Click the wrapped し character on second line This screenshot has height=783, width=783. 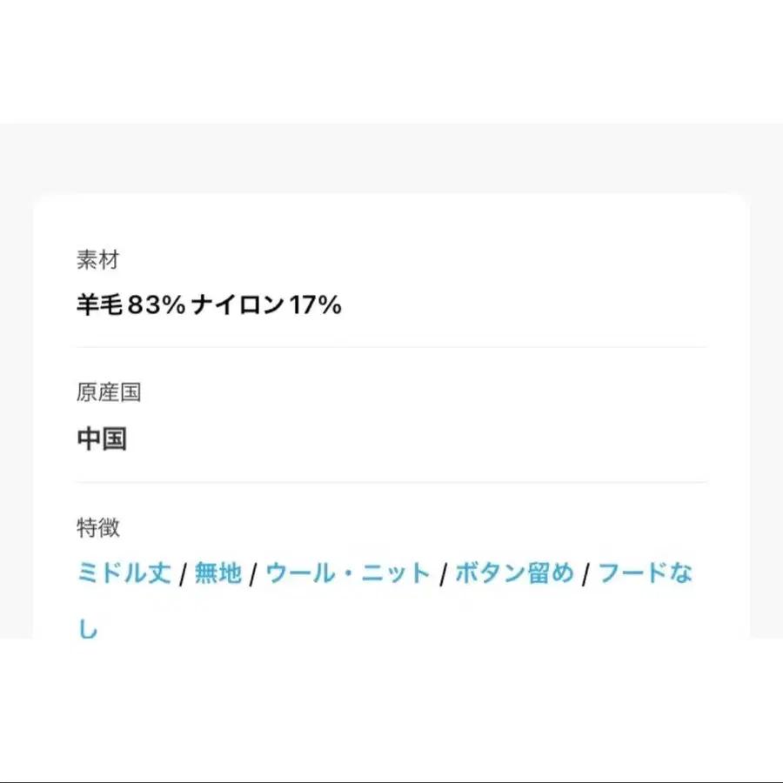tap(88, 629)
